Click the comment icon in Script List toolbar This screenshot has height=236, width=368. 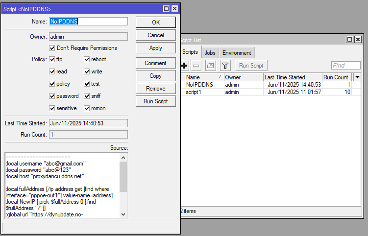click(210, 65)
